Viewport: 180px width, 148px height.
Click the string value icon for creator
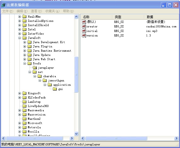pos(84,26)
